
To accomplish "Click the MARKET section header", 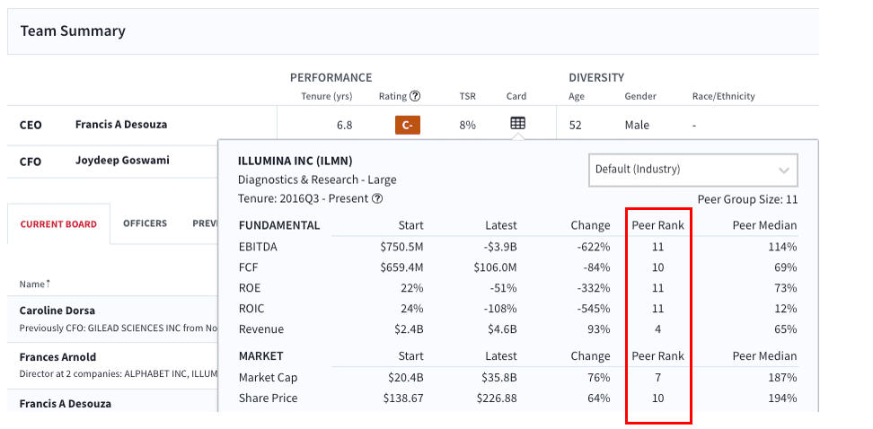I will point(261,355).
